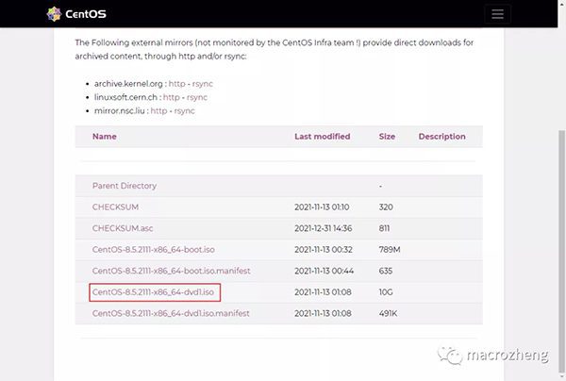Select the 811 size value
The height and width of the screenshot is (381, 566).
click(x=384, y=228)
